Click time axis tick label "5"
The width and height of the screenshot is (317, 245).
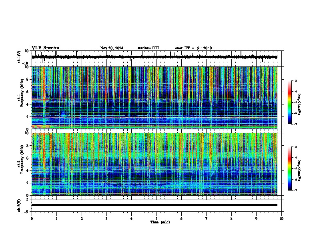click(x=156, y=219)
